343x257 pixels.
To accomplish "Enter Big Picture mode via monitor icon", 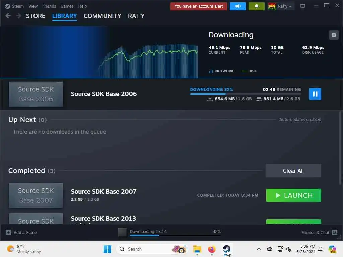I will pos(303,6).
